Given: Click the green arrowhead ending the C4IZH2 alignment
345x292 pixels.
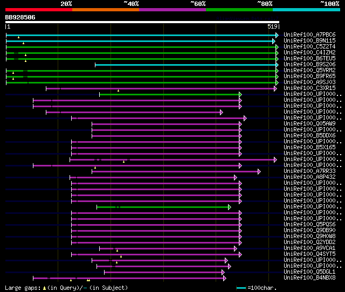Looking at the screenshot, I should tap(277, 53).
